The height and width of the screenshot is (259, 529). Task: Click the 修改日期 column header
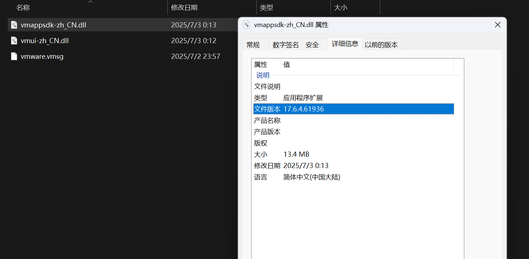point(184,7)
